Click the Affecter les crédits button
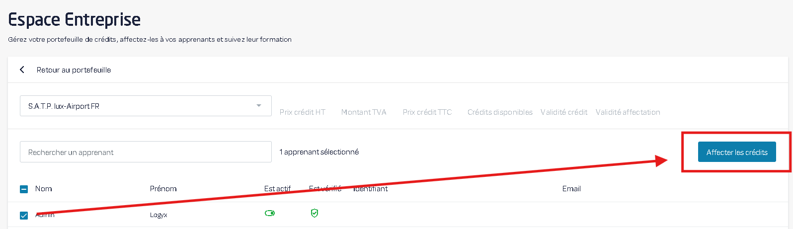 tap(737, 152)
